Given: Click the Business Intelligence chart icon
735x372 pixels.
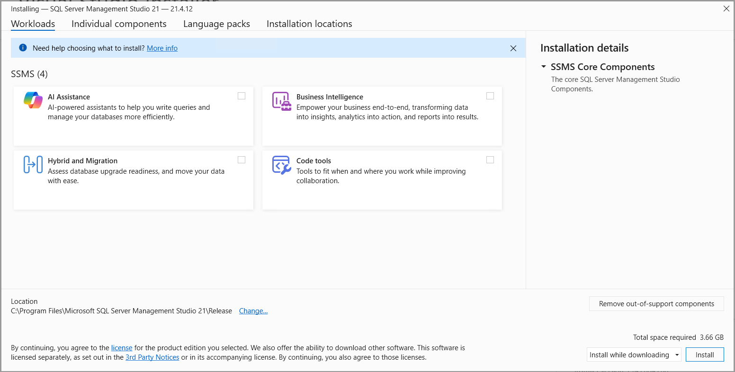Looking at the screenshot, I should (281, 101).
